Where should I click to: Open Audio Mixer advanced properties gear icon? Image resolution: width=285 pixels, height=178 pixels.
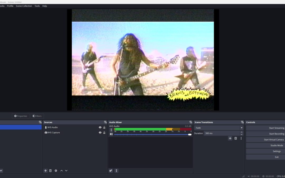[111, 171]
